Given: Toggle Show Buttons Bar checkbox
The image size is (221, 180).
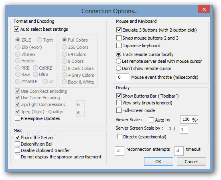Looking at the screenshot, I should [119, 96].
